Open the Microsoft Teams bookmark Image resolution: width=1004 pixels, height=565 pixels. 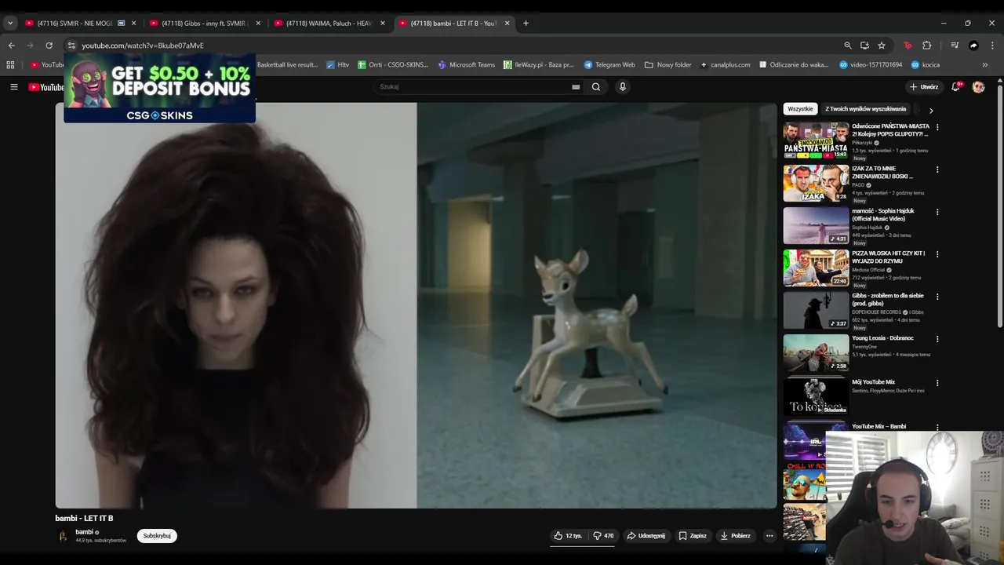click(x=466, y=65)
